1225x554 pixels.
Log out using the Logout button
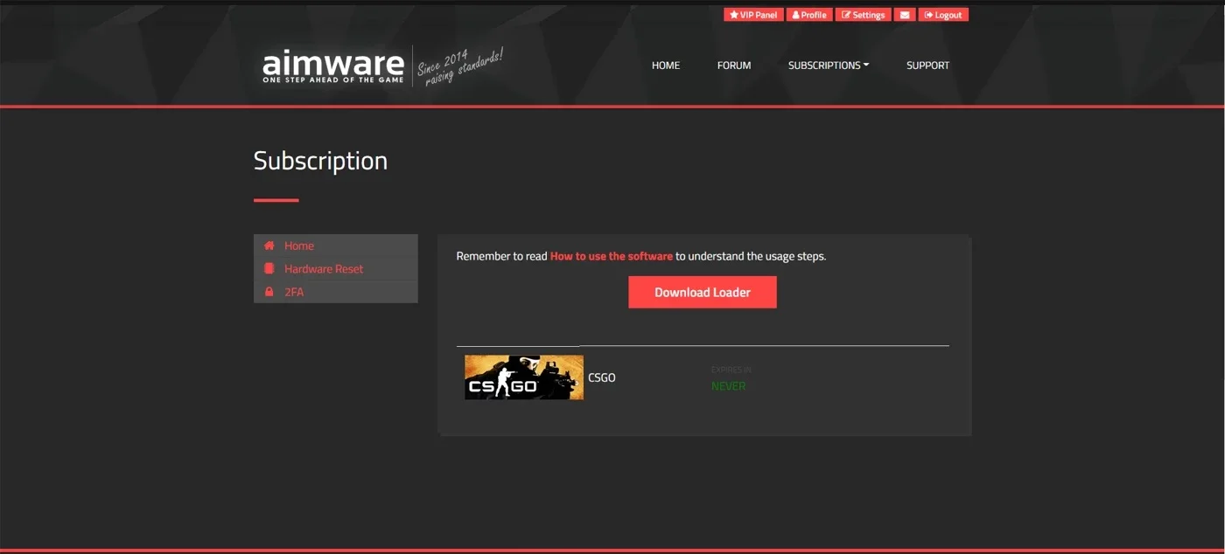point(943,15)
